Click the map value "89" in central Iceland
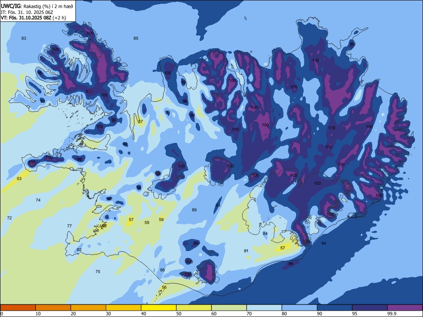Screen dimensions: 423x317 point(194,210)
